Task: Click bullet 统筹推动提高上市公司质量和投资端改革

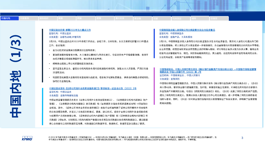Action: click(73, 64)
